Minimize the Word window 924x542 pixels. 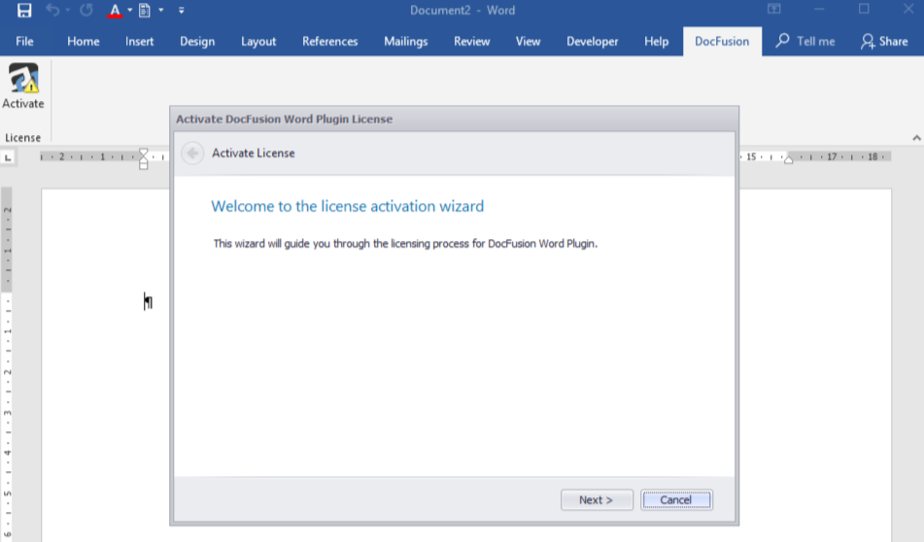tap(819, 10)
